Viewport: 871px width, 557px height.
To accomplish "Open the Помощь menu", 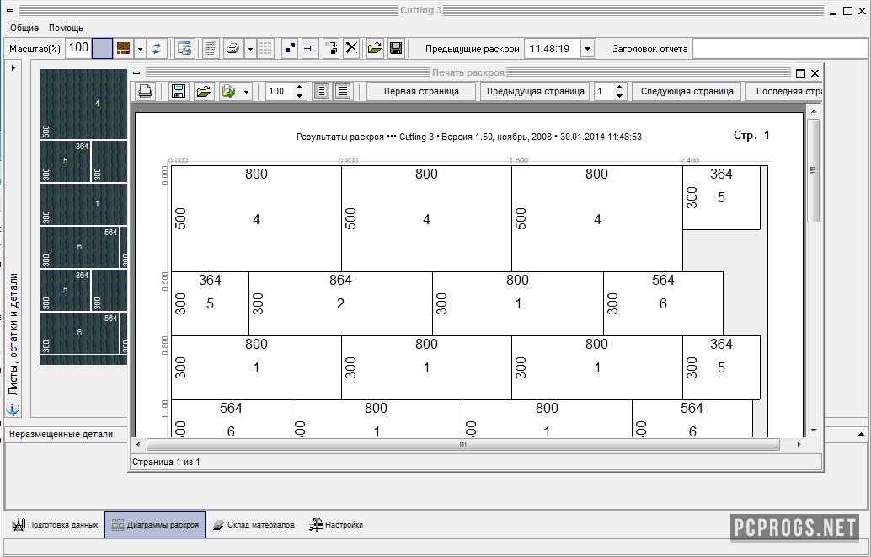I will (x=66, y=28).
